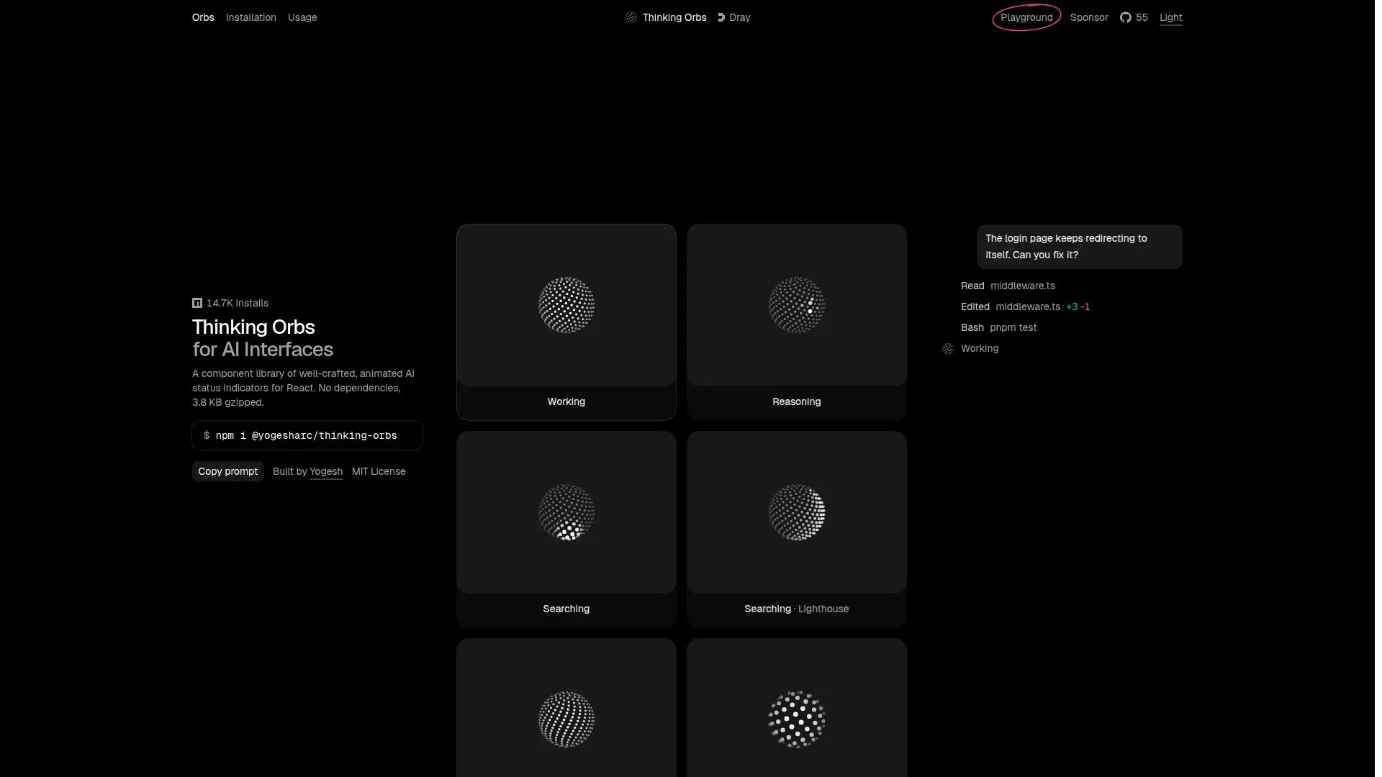Click the Reasoning label under the orb

pyautogui.click(x=797, y=401)
